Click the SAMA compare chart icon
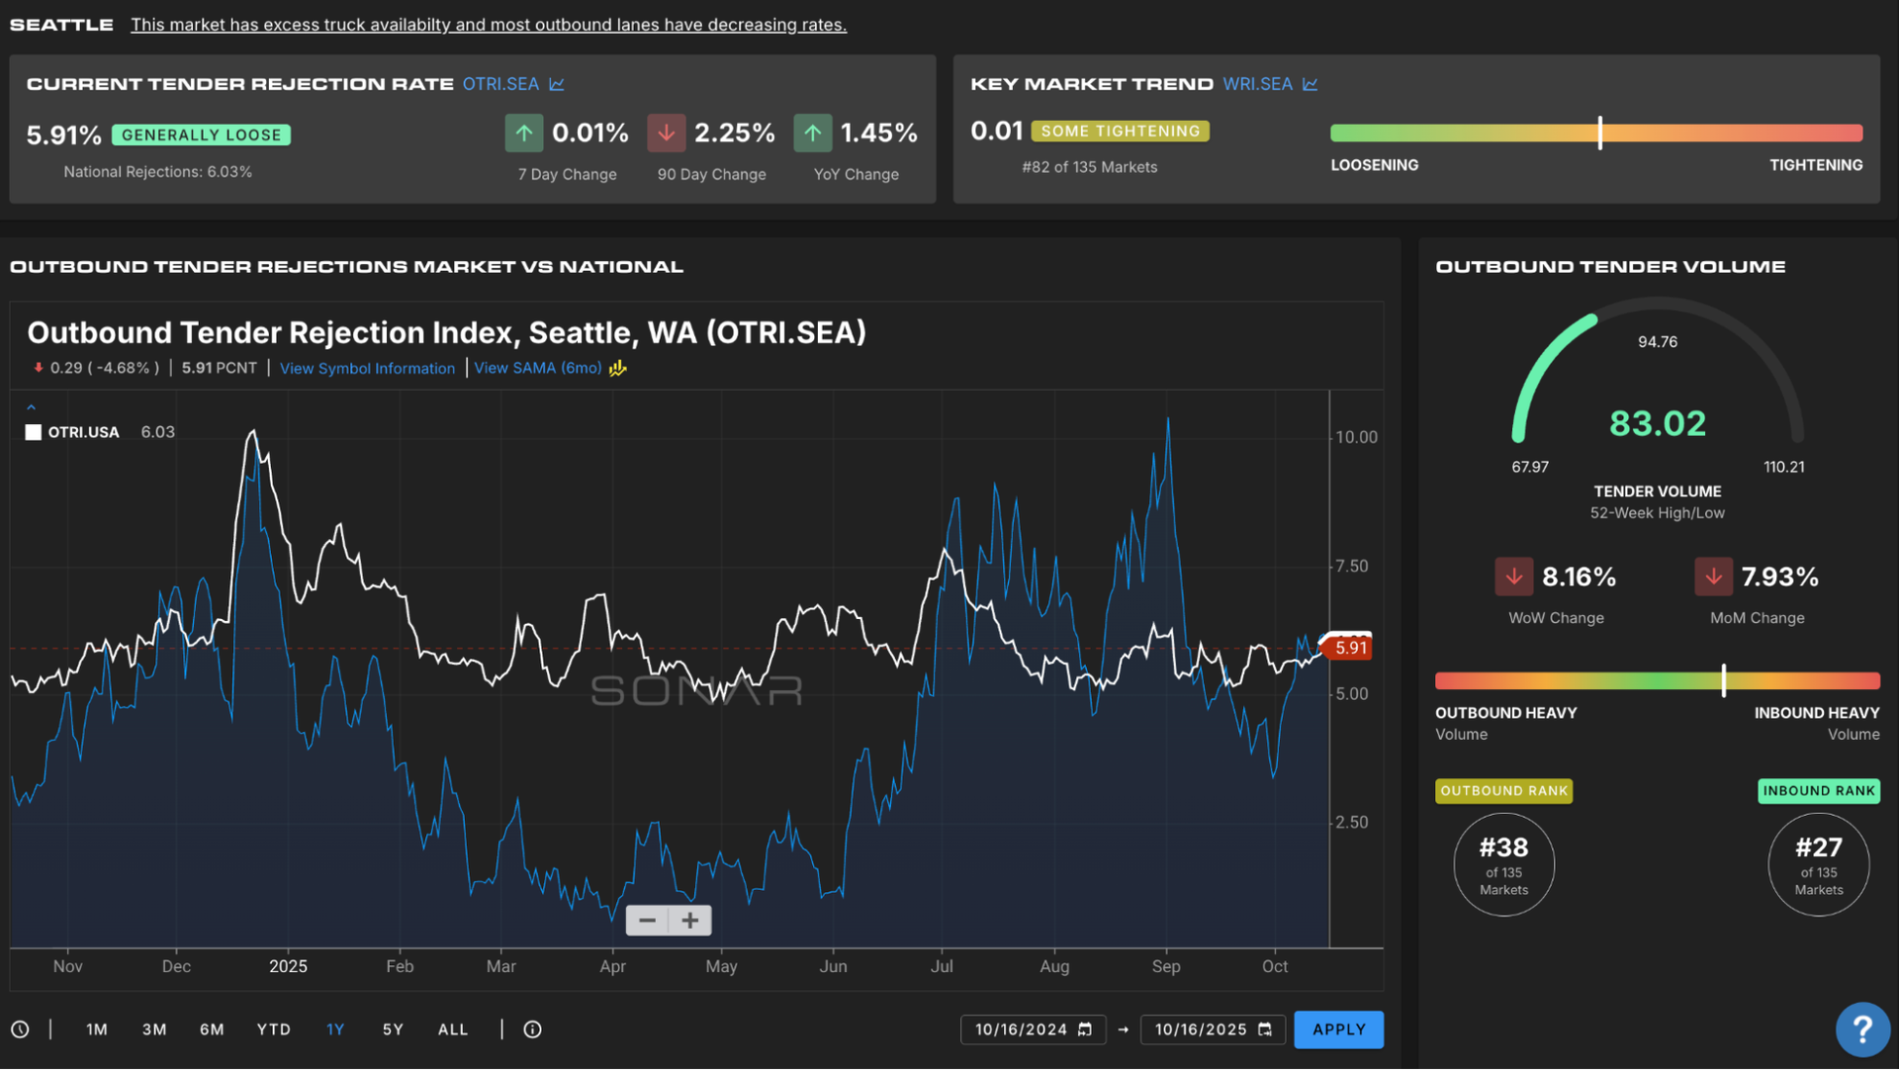 pyautogui.click(x=618, y=368)
